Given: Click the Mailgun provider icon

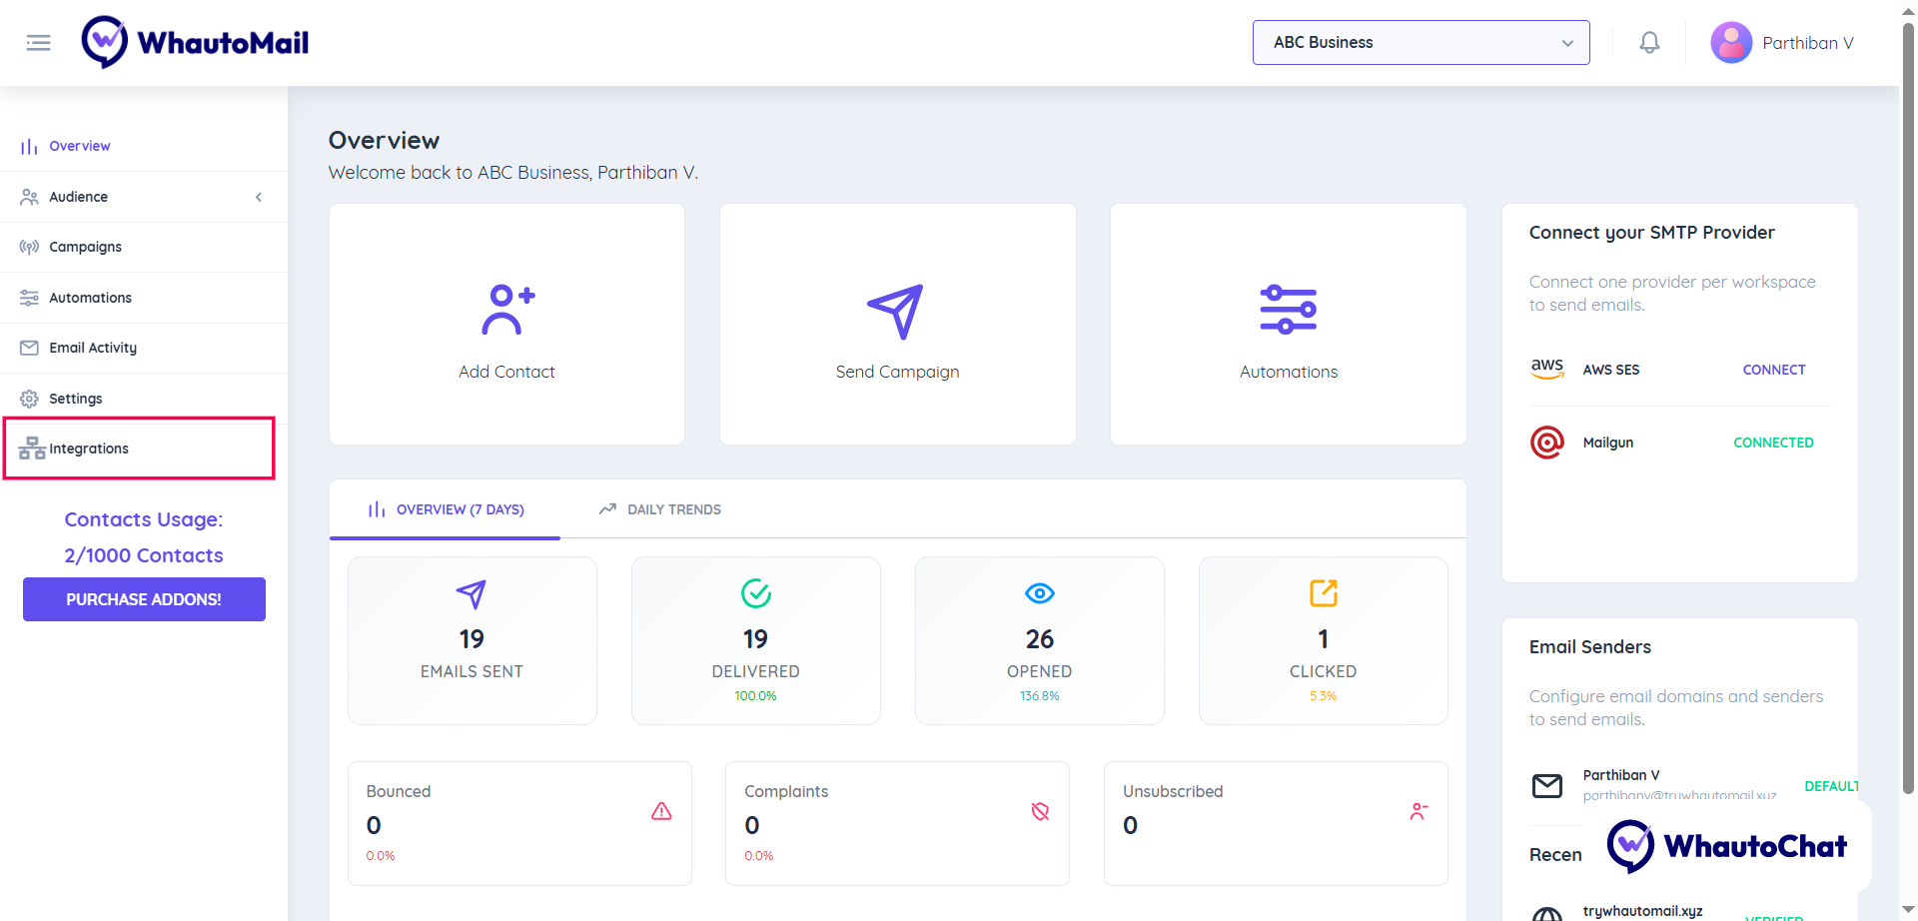Looking at the screenshot, I should coord(1547,443).
